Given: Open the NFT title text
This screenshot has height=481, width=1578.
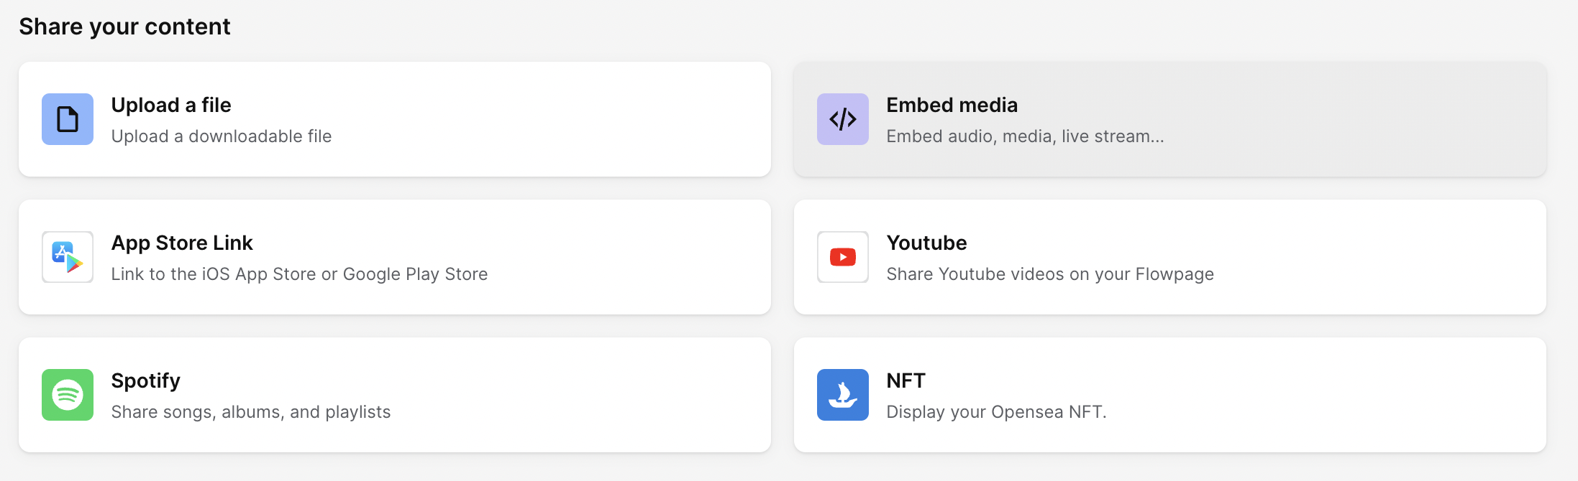Looking at the screenshot, I should point(906,380).
